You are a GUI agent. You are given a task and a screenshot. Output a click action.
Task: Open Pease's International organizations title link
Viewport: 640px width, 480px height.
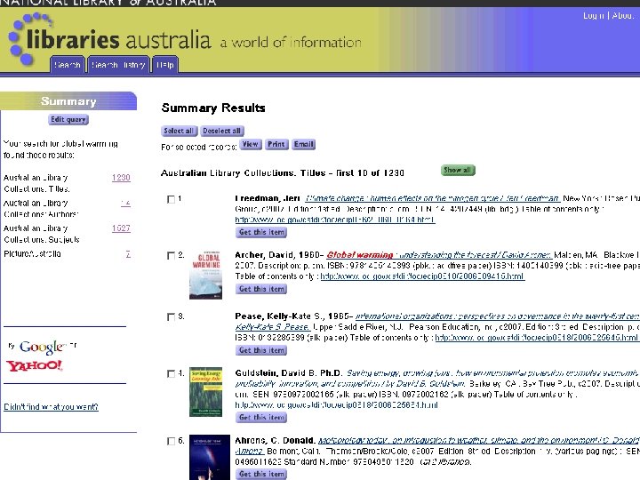pyautogui.click(x=498, y=316)
